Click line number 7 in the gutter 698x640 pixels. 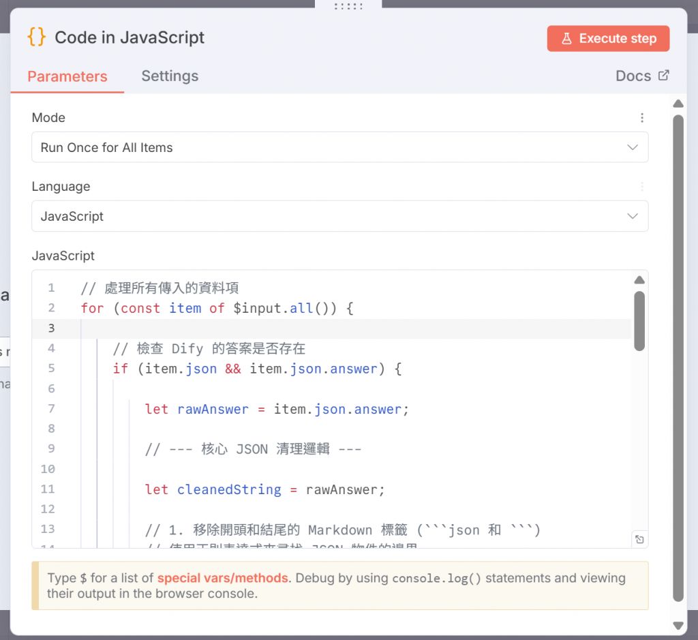51,408
